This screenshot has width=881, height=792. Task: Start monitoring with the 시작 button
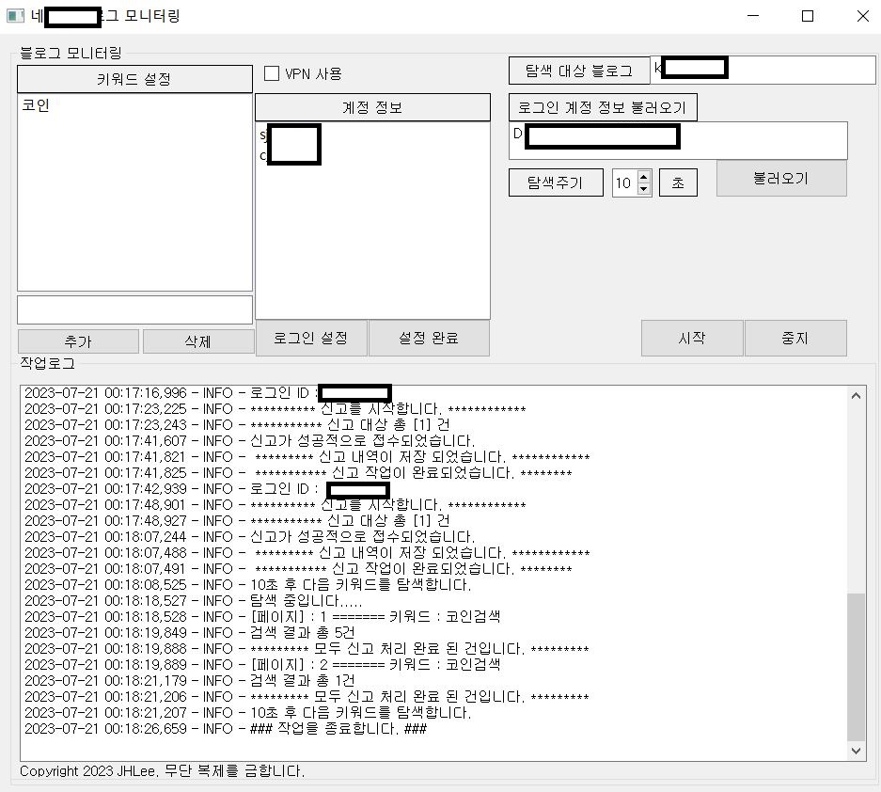[x=692, y=338]
